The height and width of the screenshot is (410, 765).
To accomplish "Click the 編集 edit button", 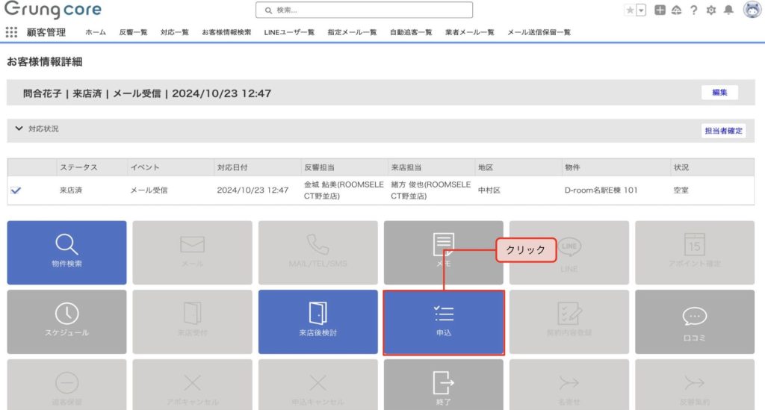I will (719, 93).
